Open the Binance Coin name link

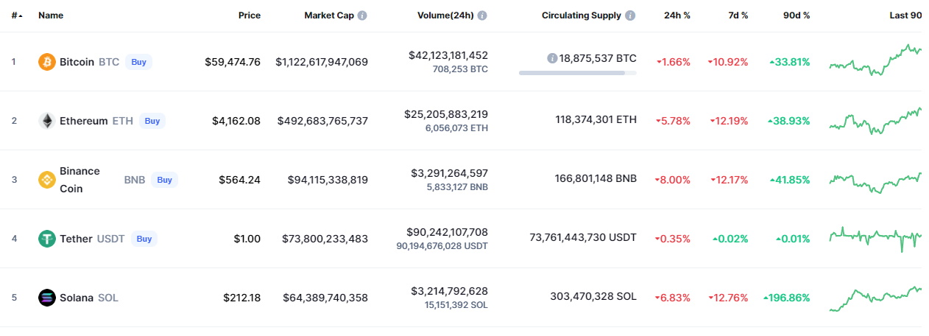click(80, 180)
